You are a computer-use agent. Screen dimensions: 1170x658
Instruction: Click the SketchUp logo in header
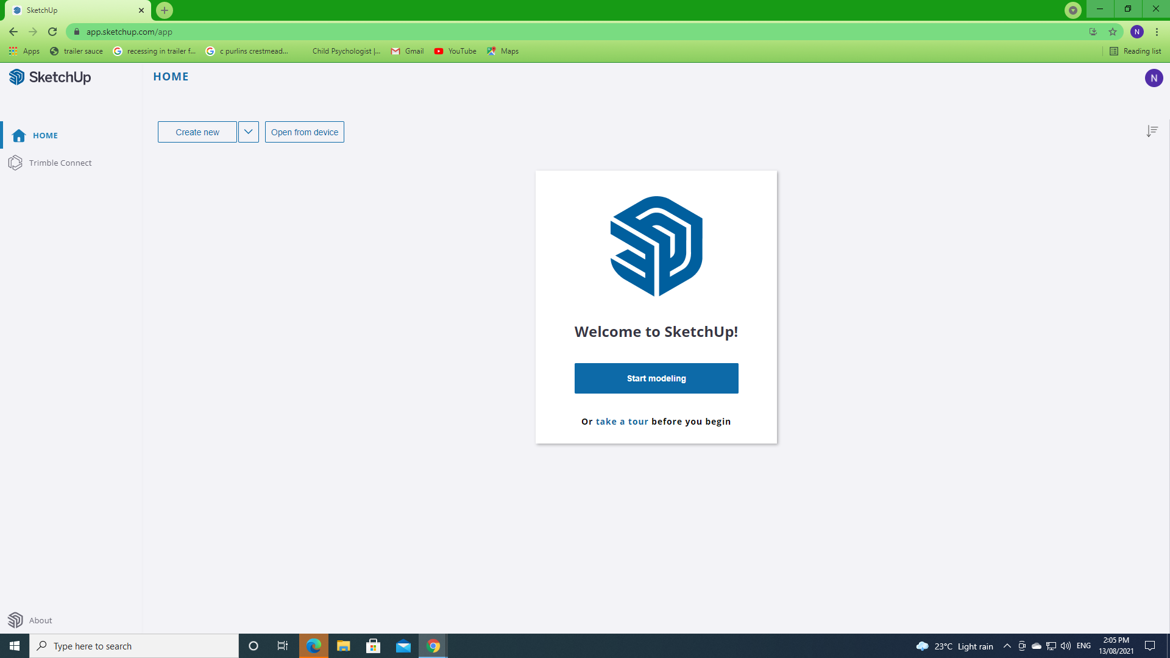coord(50,77)
